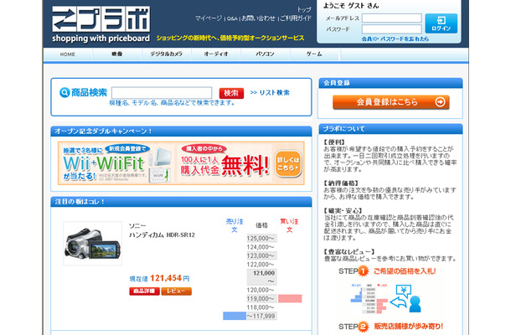Click the STEP2 販売店舗様が歩み寄り graphic
Image resolution: width=511 pixels, height=335 pixels.
[x=390, y=327]
